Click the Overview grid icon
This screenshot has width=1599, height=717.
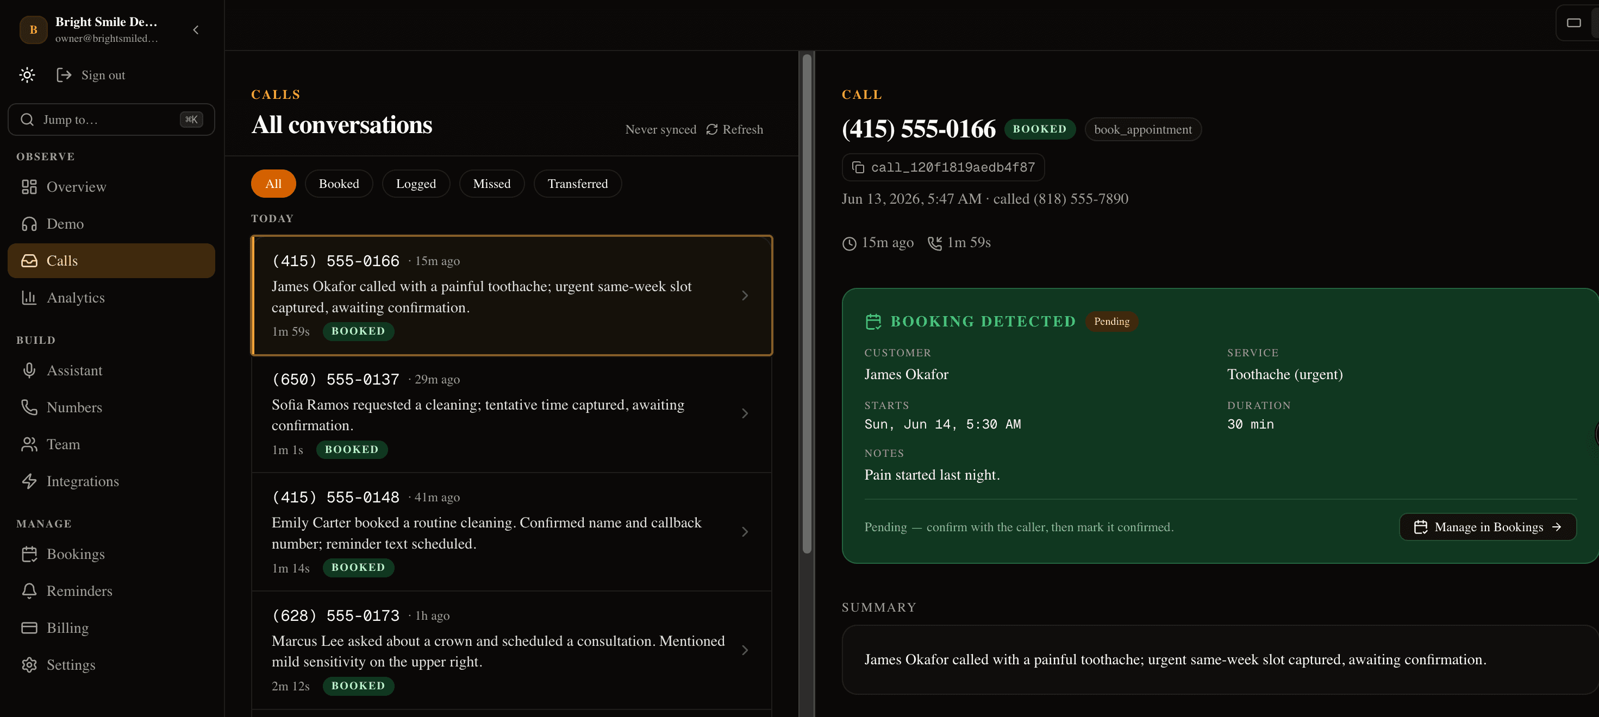coord(29,187)
